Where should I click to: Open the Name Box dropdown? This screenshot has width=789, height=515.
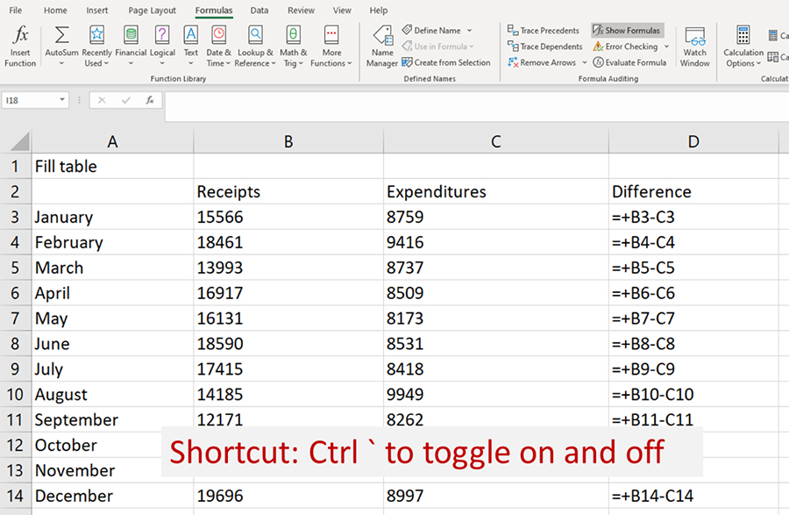point(62,100)
